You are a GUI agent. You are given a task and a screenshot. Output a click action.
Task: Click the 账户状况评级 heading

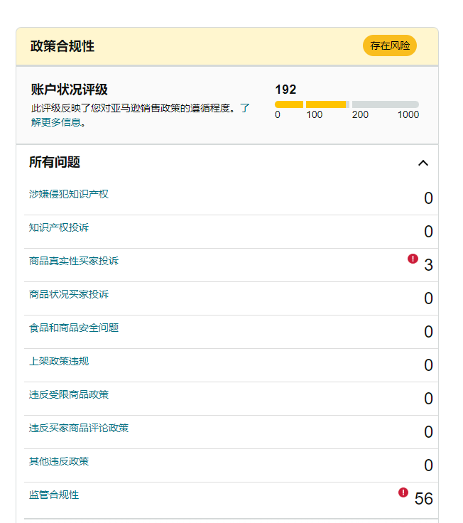(69, 90)
